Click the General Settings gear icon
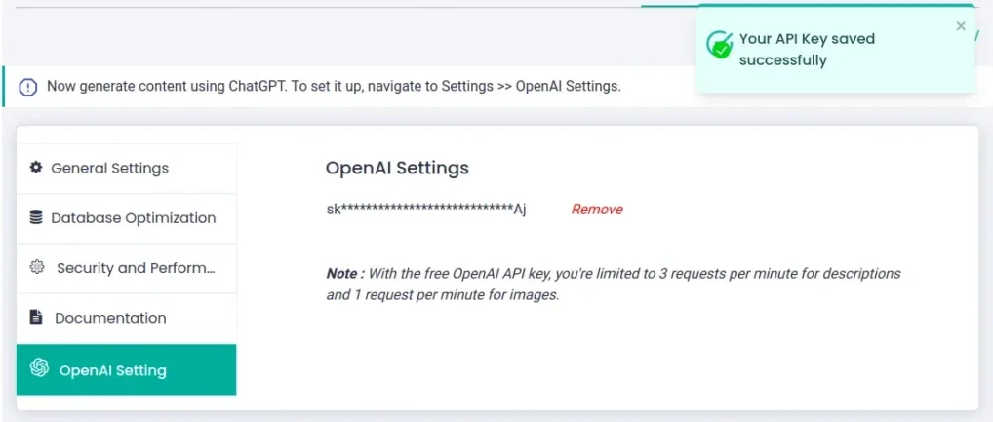The image size is (993, 422). tap(36, 168)
